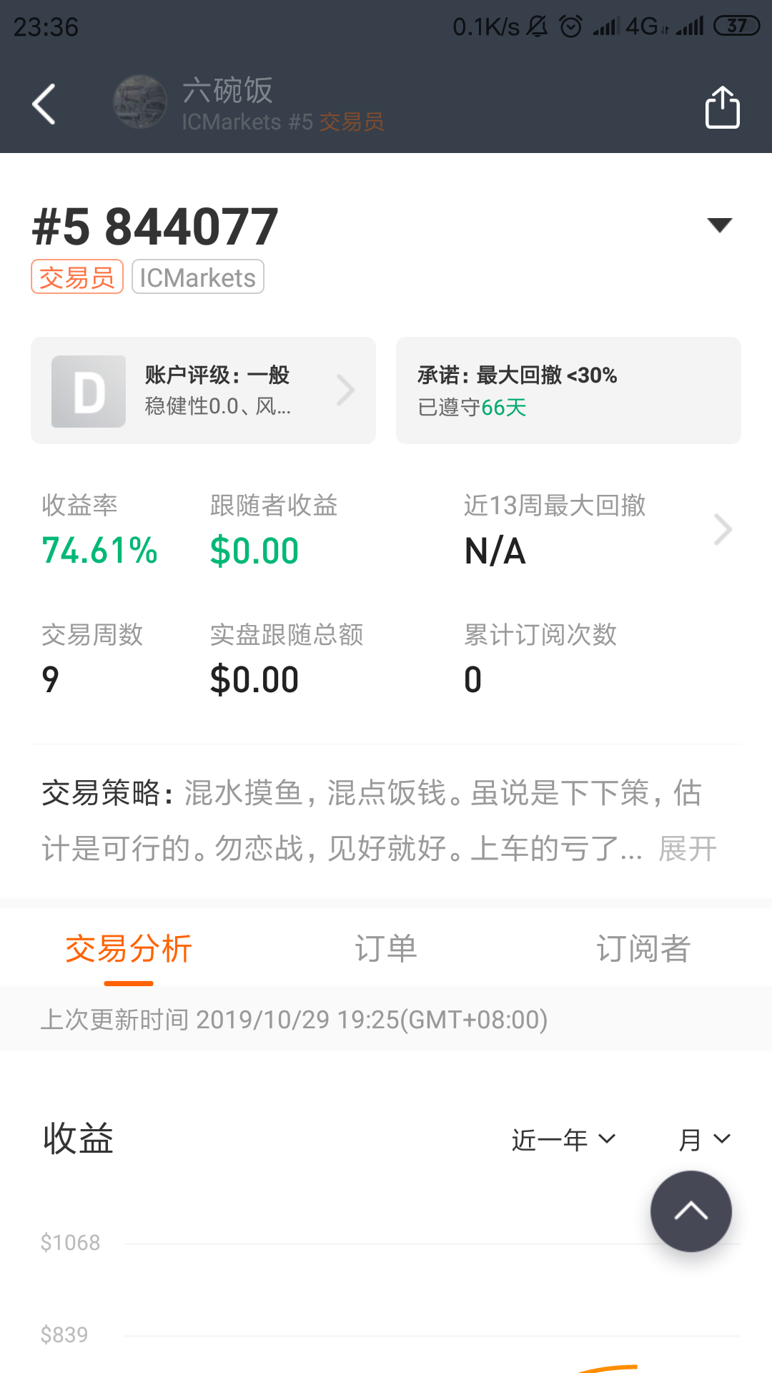
Task: Open the 近一年 time range dropdown
Action: [x=563, y=1139]
